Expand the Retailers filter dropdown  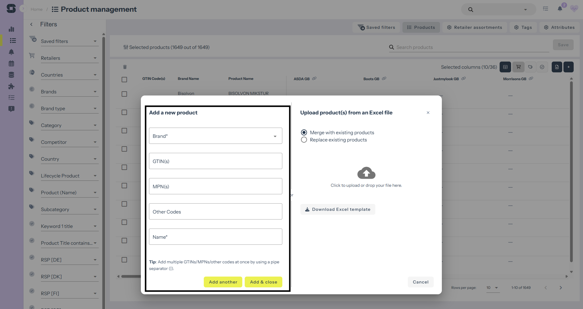[x=69, y=58]
